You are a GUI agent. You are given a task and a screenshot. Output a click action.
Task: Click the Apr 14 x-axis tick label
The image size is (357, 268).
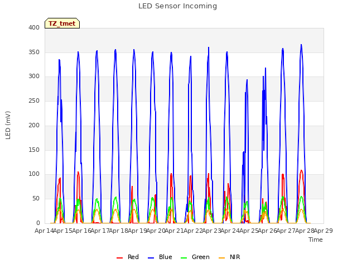[44, 231]
